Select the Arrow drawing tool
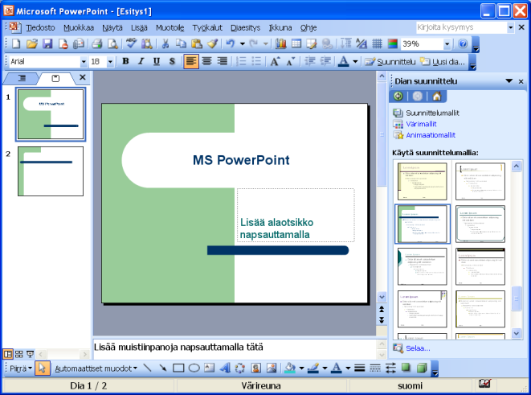The width and height of the screenshot is (531, 395). tap(163, 368)
